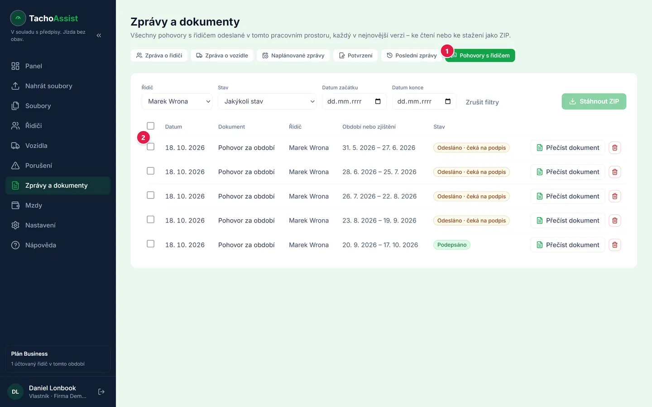652x407 pixels.
Task: Open the Naplánované zprávy tab
Action: pyautogui.click(x=293, y=56)
